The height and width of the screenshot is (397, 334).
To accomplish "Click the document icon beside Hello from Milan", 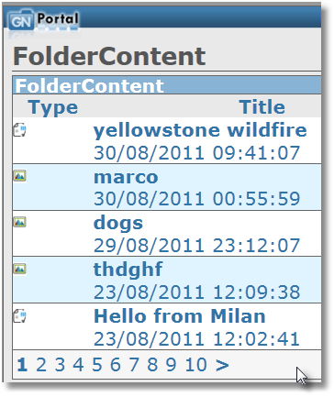I will [x=19, y=315].
